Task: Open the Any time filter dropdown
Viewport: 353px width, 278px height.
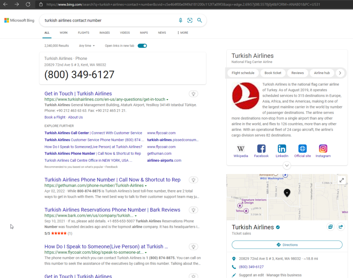Action: pyautogui.click(x=87, y=46)
